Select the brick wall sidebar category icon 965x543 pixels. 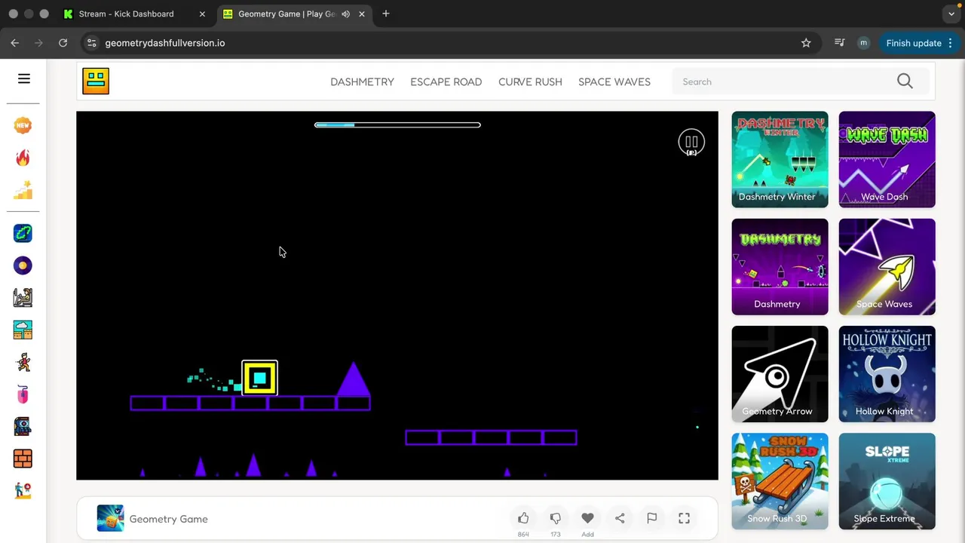[x=23, y=459]
